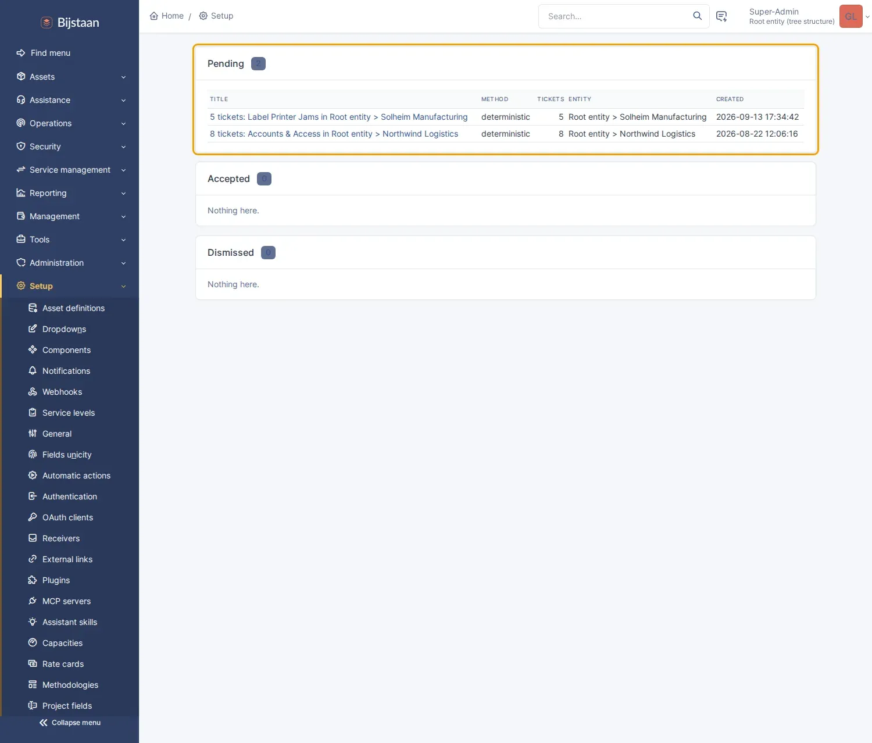
Task: Open the assistant chat icon in header
Action: click(x=721, y=16)
